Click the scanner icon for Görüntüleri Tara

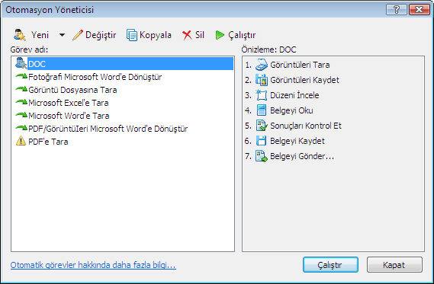click(262, 65)
